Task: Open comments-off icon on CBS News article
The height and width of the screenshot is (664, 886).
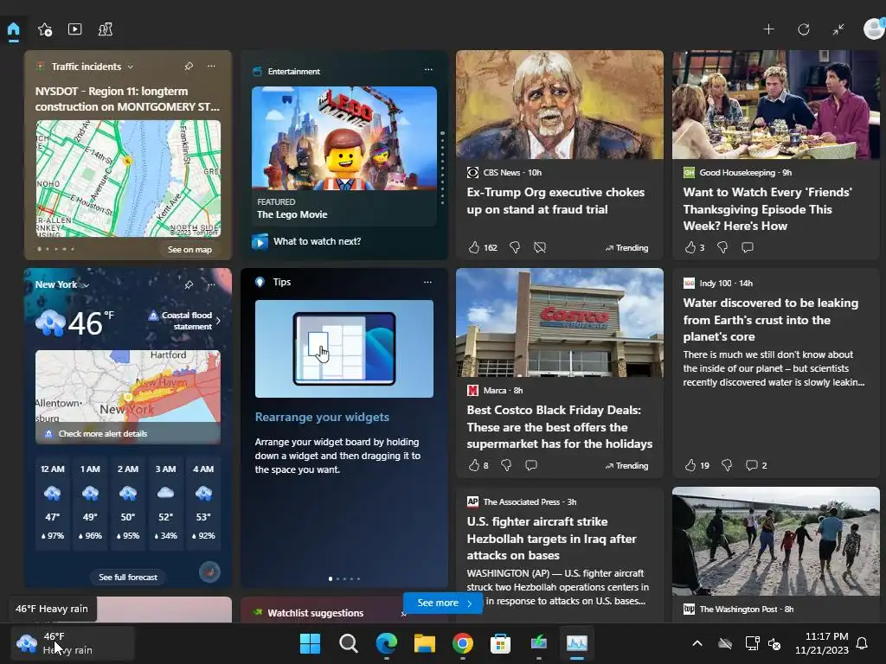Action: (540, 247)
